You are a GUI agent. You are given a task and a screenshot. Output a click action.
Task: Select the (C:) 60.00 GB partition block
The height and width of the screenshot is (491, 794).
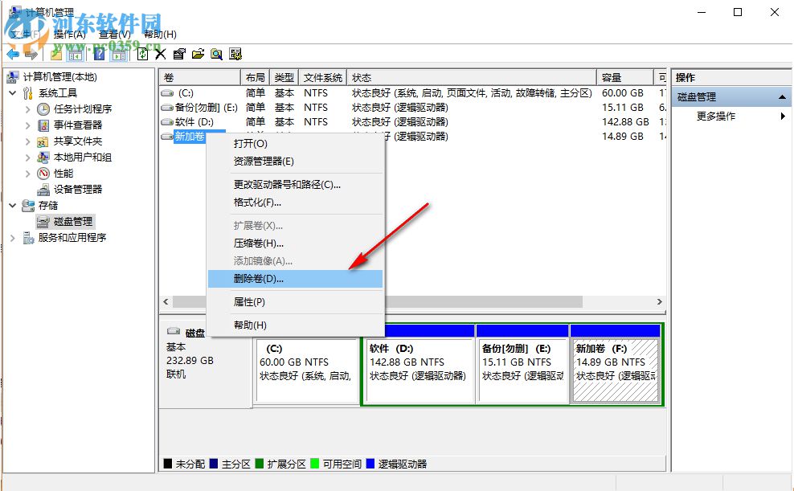(307, 370)
